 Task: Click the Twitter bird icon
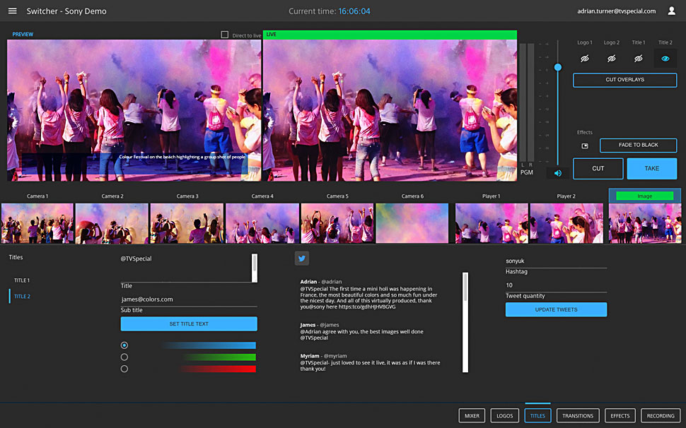(x=302, y=258)
